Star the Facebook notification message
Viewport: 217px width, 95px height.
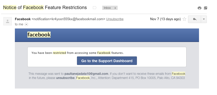pyautogui.click(x=184, y=19)
